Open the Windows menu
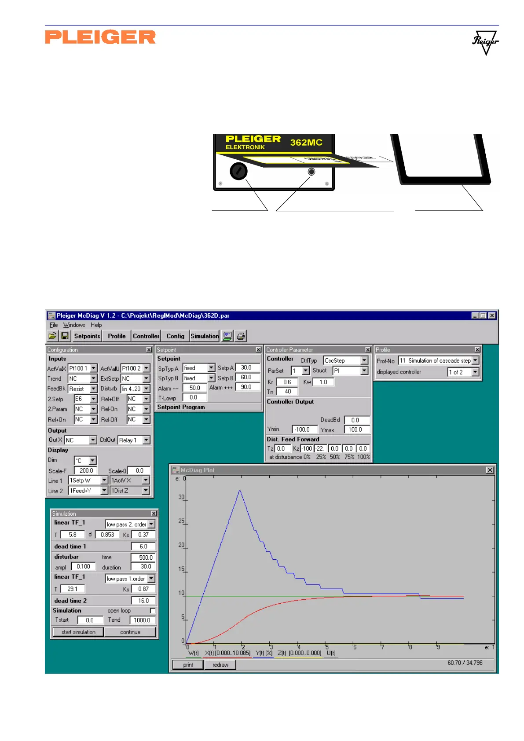 [74, 325]
